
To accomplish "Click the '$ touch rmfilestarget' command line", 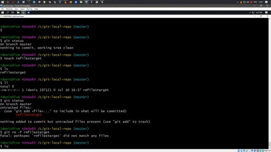I will point(21,58).
